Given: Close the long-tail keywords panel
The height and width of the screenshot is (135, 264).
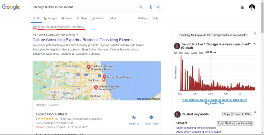Looking at the screenshot, I should (x=255, y=34).
